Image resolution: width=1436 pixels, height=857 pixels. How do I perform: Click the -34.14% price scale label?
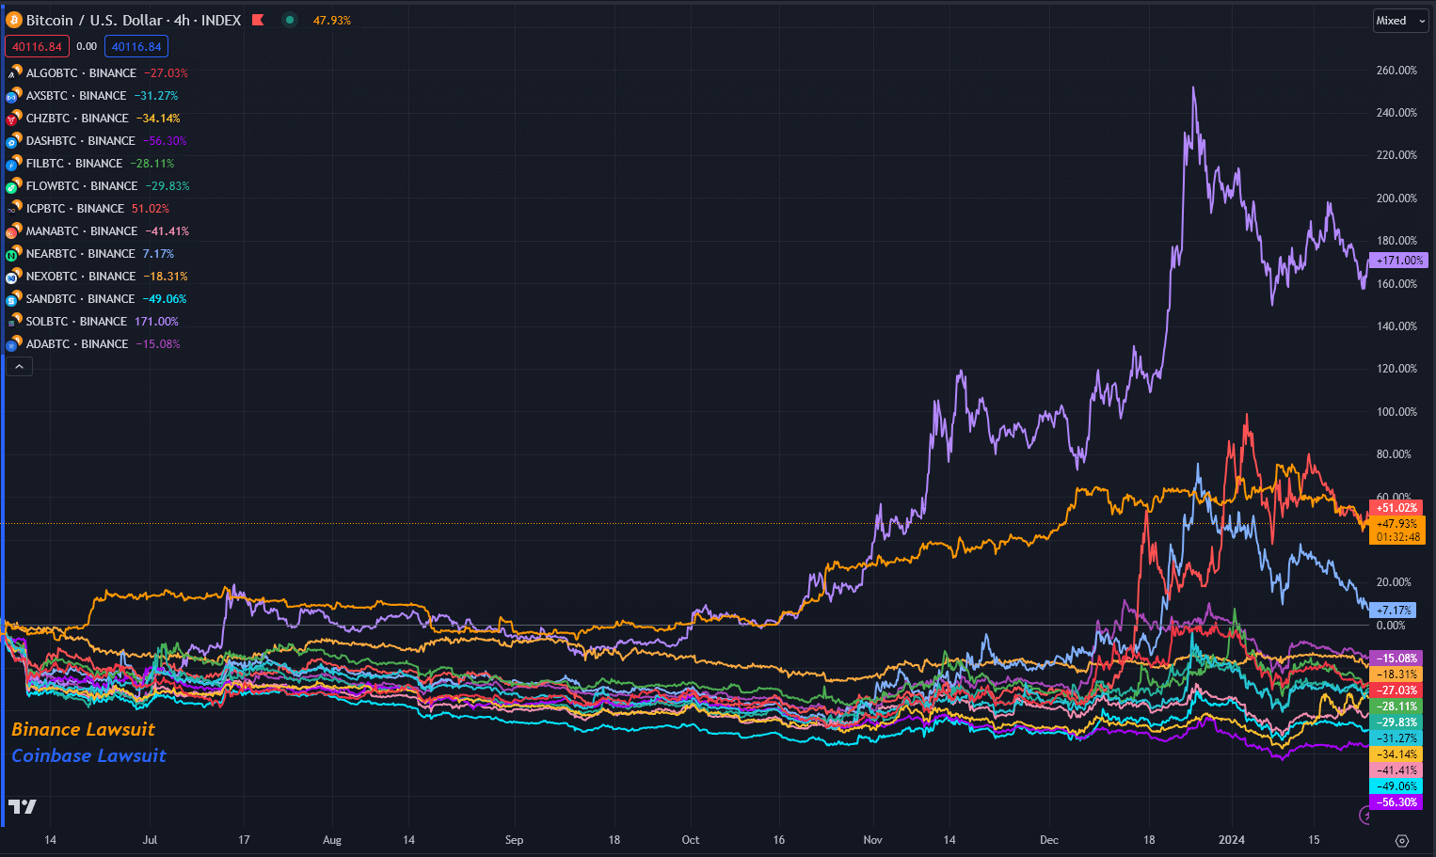click(x=1396, y=754)
